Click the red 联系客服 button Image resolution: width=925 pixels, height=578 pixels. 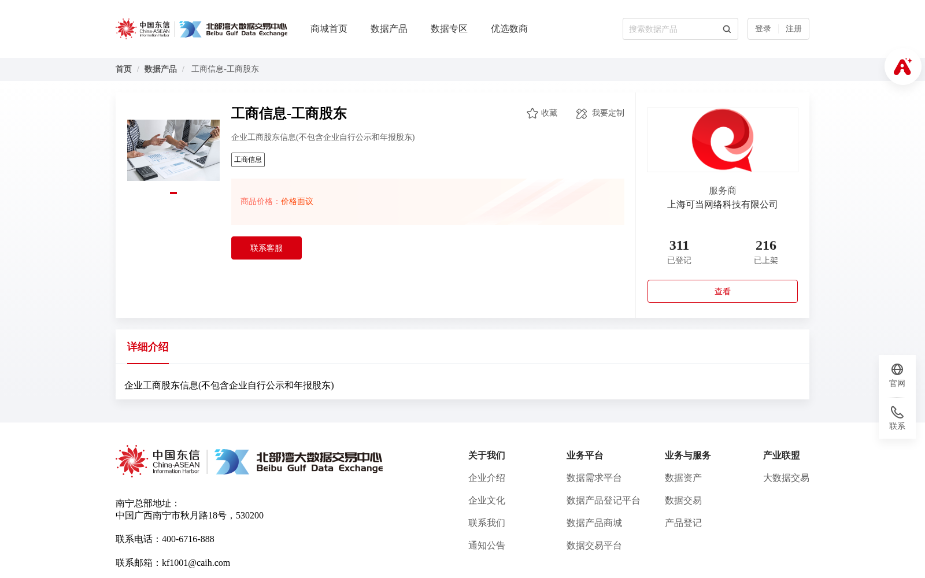click(267, 248)
